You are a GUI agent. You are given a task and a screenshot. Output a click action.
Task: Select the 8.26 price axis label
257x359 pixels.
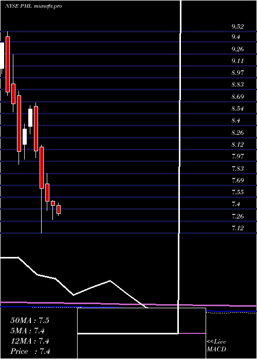[x=237, y=133]
